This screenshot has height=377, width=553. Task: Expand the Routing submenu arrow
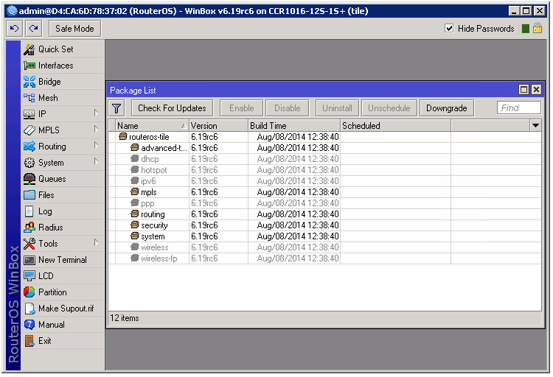point(96,146)
